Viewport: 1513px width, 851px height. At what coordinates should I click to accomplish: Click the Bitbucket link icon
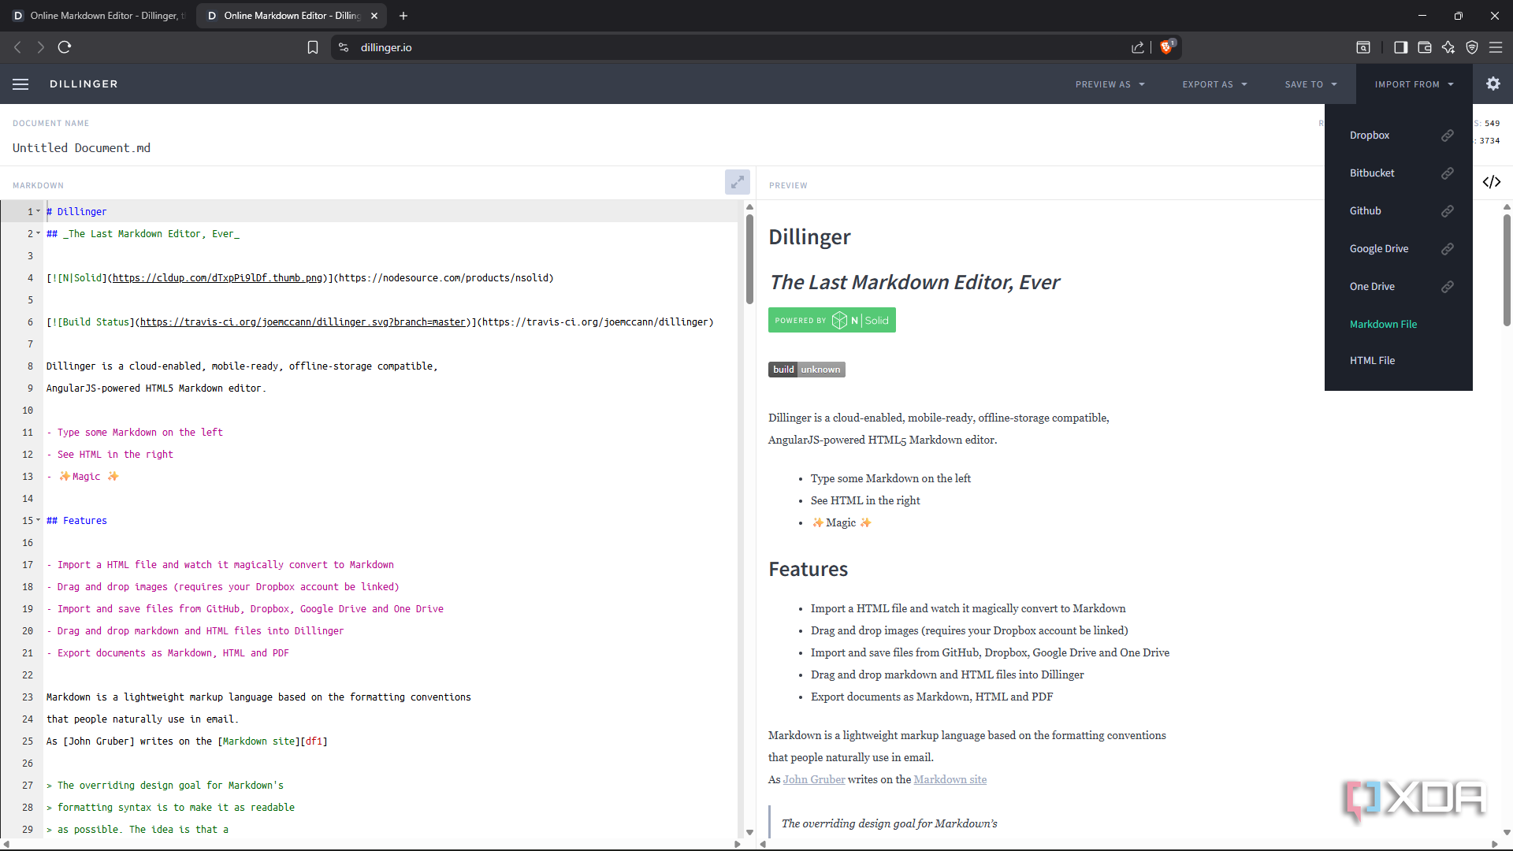[x=1448, y=173]
